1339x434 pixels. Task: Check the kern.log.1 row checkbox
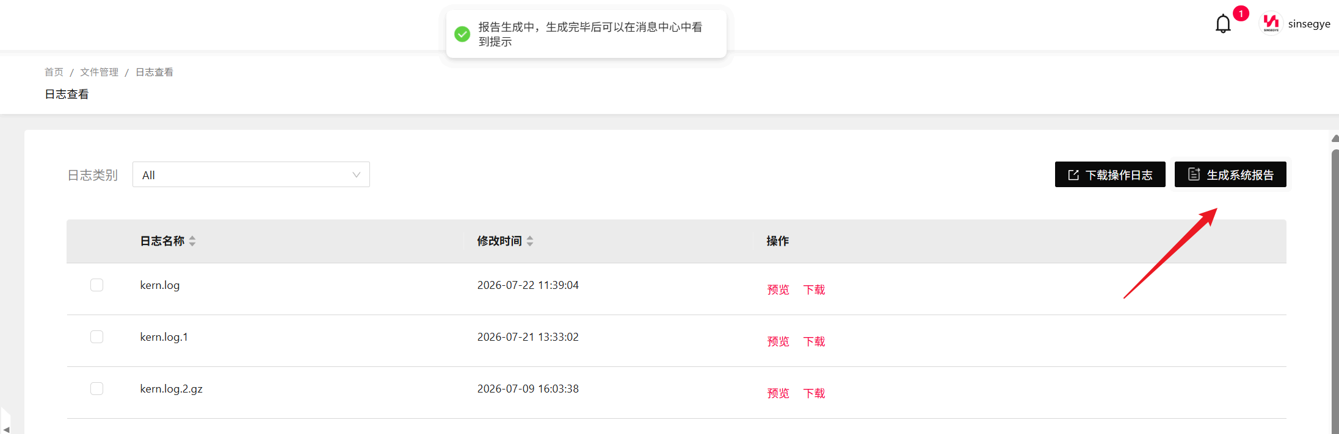96,336
